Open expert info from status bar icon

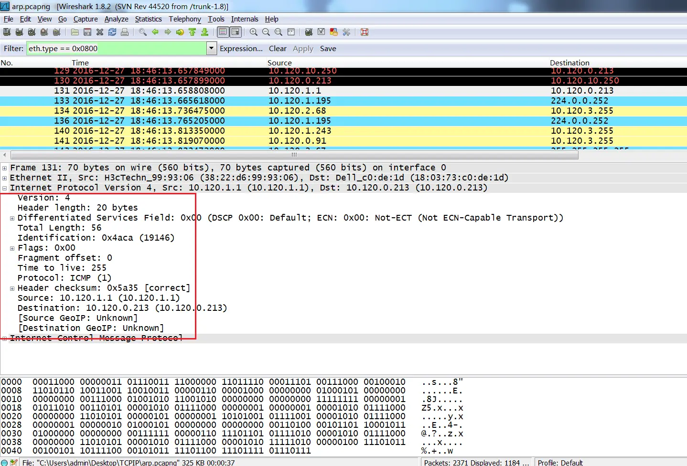(x=4, y=462)
